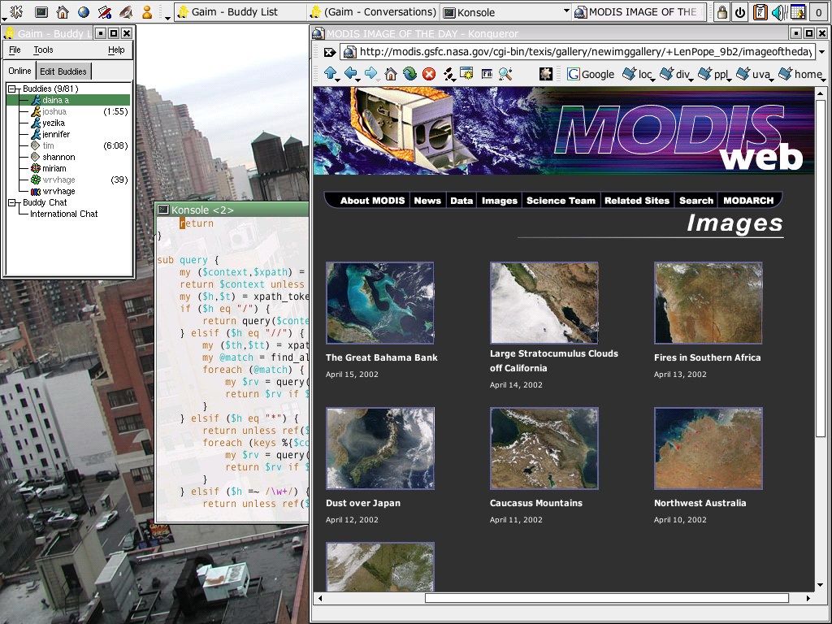
Task: Open the calendar alarm tray icon
Action: pos(798,11)
